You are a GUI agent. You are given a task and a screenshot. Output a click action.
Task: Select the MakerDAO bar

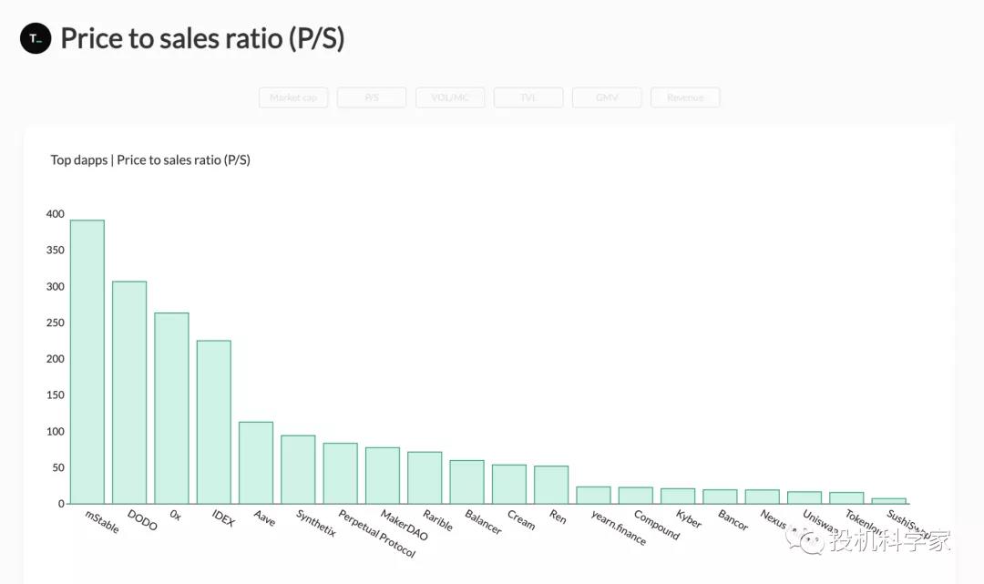point(383,476)
